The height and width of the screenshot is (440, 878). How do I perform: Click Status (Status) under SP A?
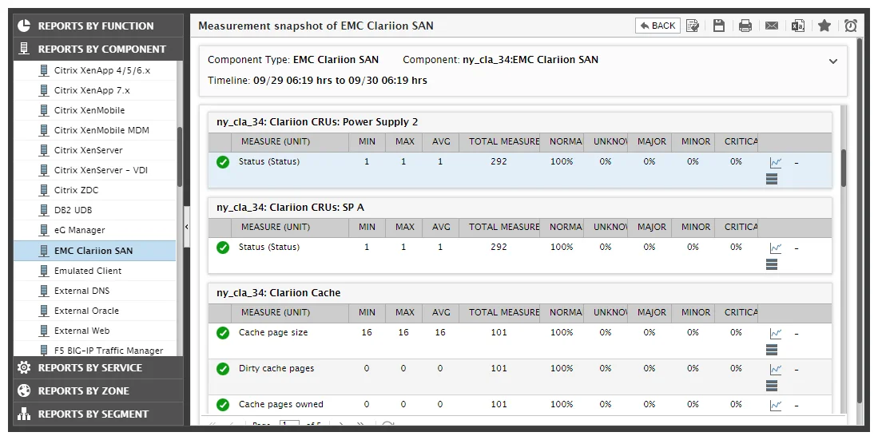[268, 247]
